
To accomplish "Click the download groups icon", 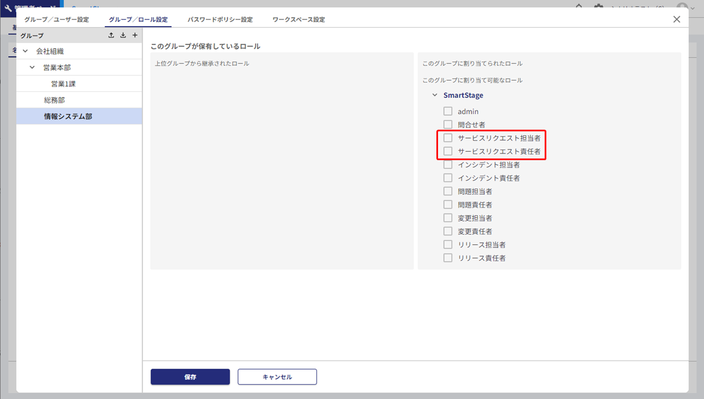I will pos(123,35).
